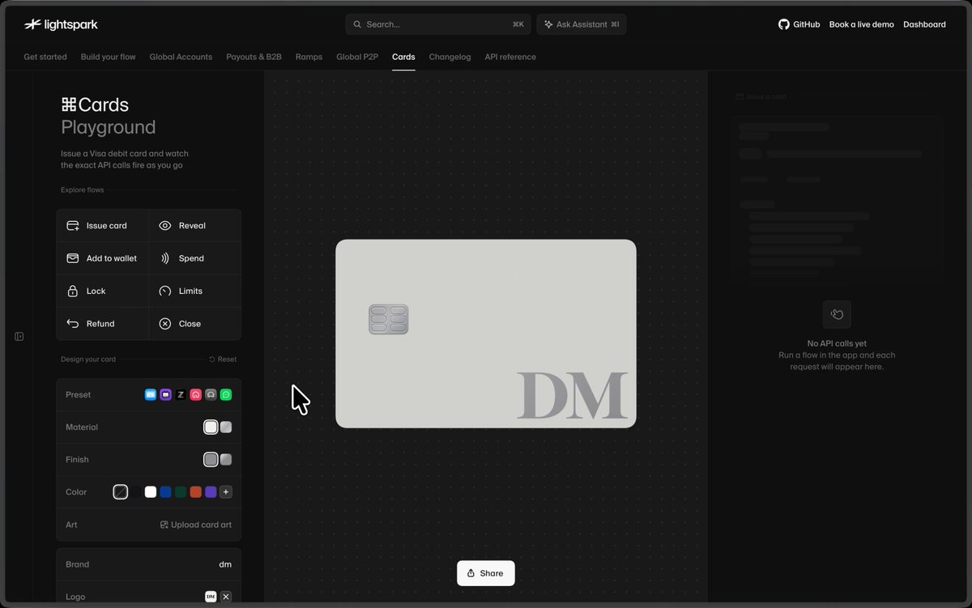Collapse the left sidebar panel icon
The width and height of the screenshot is (972, 608).
19,336
